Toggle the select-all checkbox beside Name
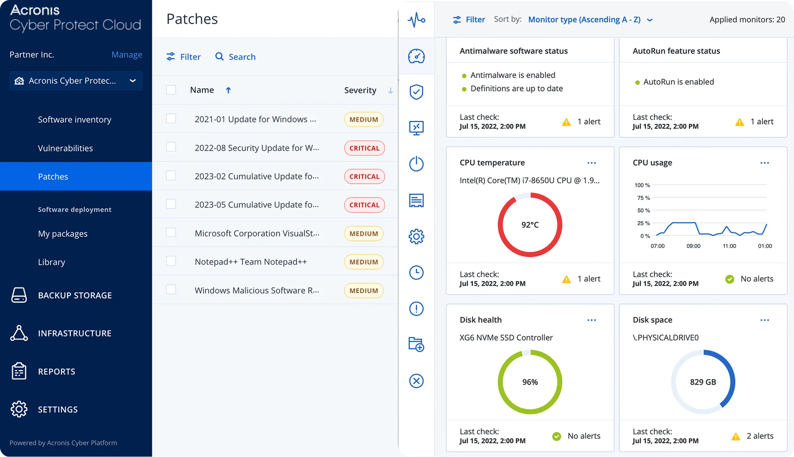The height and width of the screenshot is (457, 794). click(171, 90)
